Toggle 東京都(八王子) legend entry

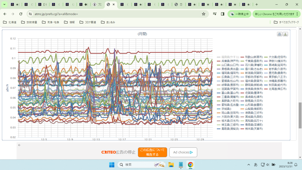coord(275,77)
